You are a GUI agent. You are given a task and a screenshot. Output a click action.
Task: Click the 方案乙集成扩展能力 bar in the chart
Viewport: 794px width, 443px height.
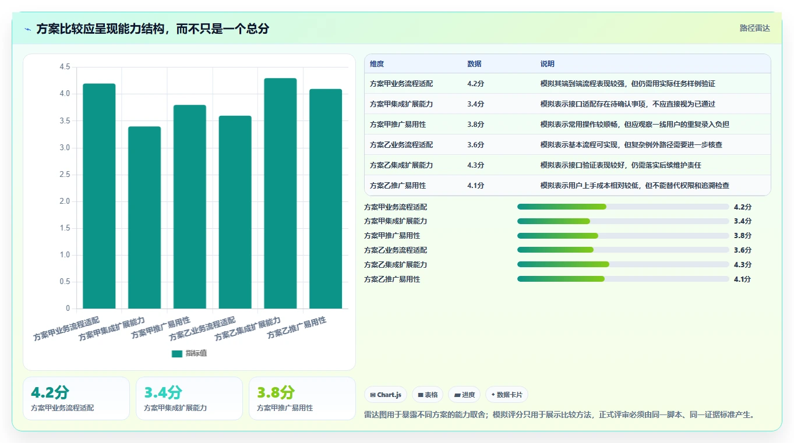pyautogui.click(x=280, y=193)
